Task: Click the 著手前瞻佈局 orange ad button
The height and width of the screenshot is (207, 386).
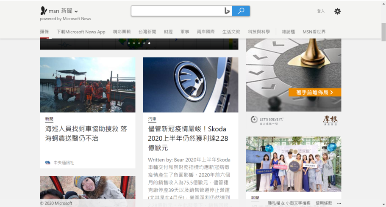Action: click(x=315, y=93)
